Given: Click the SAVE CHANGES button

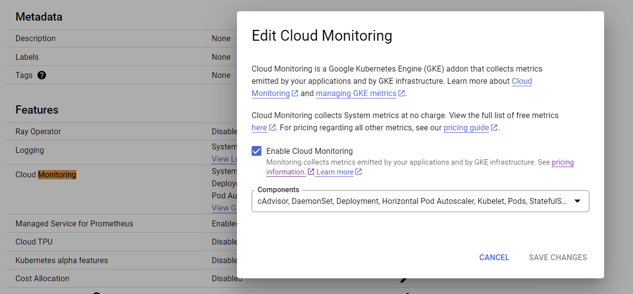Looking at the screenshot, I should (558, 257).
